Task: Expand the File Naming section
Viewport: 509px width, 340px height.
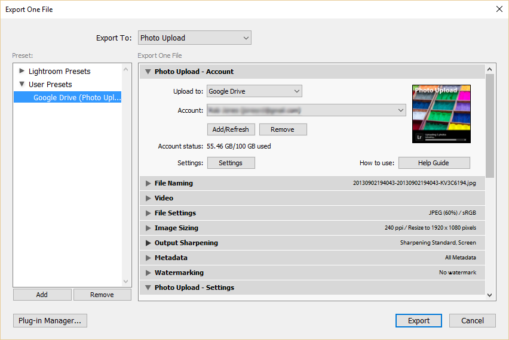Action: (148, 184)
